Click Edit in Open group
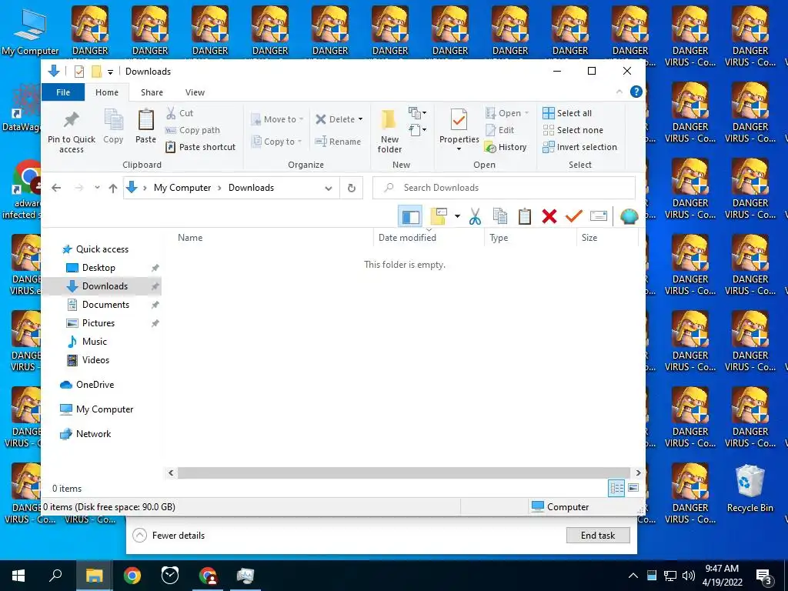 click(499, 130)
